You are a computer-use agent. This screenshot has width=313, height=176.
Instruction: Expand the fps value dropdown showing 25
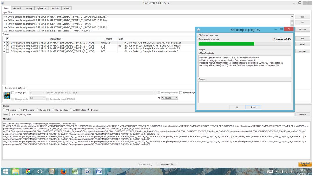[37, 93]
